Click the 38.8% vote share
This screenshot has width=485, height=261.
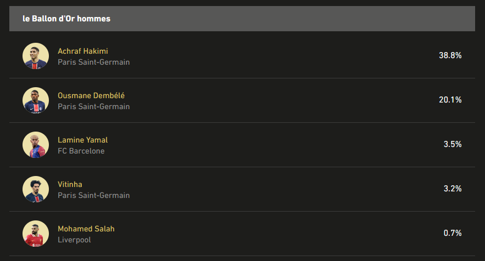click(450, 55)
